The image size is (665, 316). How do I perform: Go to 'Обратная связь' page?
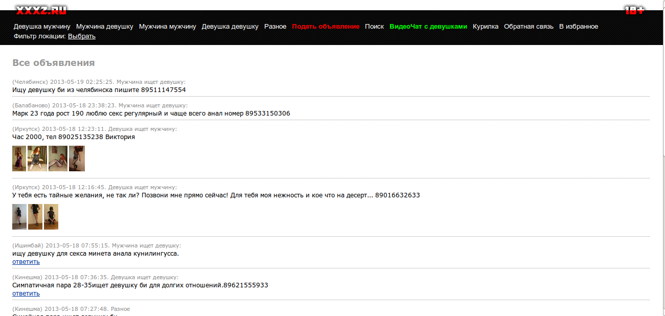click(529, 27)
